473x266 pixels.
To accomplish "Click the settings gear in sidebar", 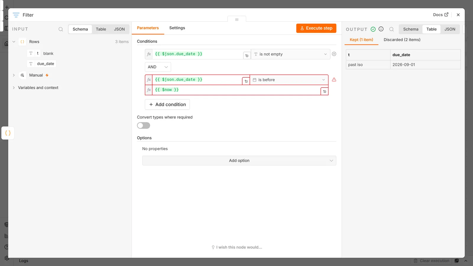I will point(7,258).
